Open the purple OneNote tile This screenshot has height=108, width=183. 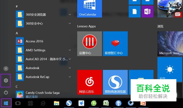pos(147,11)
